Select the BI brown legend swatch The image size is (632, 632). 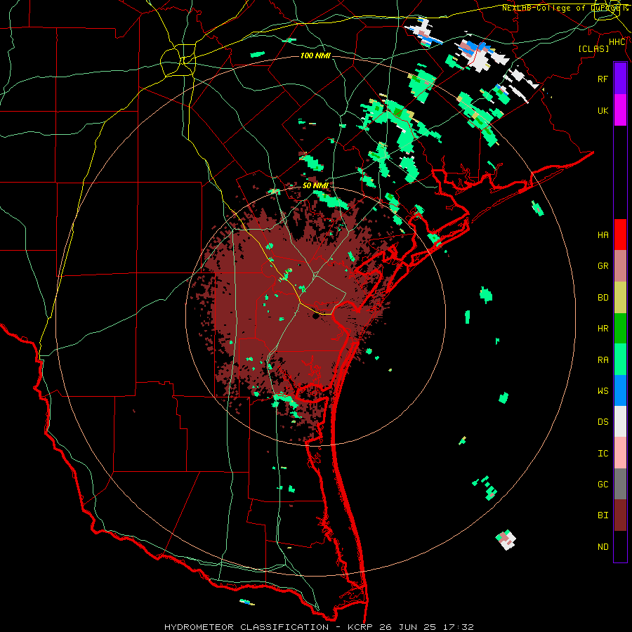click(620, 515)
